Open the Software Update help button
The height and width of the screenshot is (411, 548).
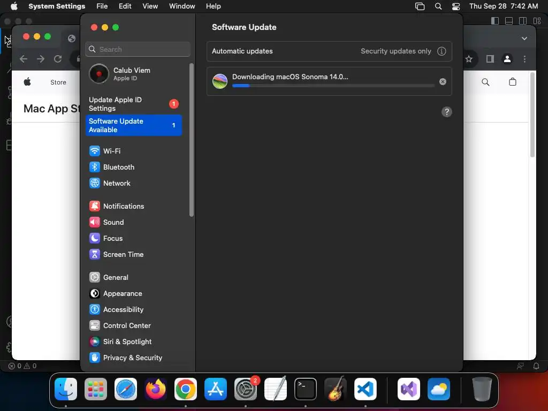[447, 112]
